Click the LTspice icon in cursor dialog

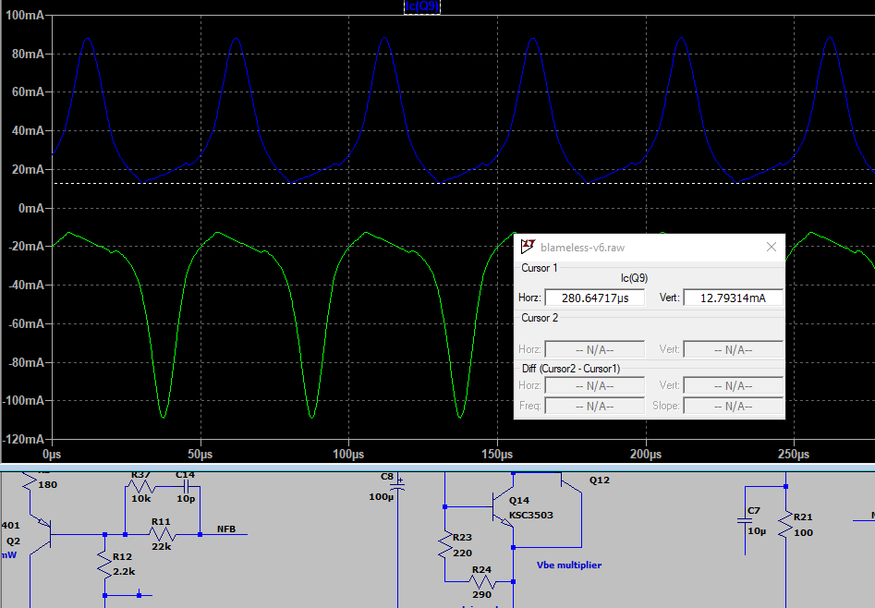[x=528, y=246]
